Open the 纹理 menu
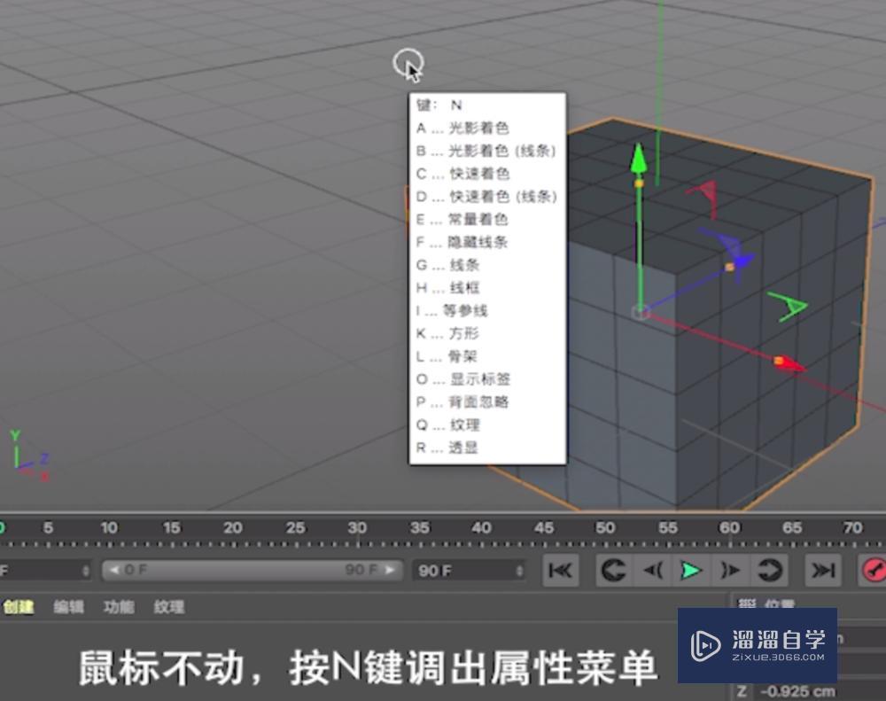The width and height of the screenshot is (886, 701). click(x=170, y=607)
